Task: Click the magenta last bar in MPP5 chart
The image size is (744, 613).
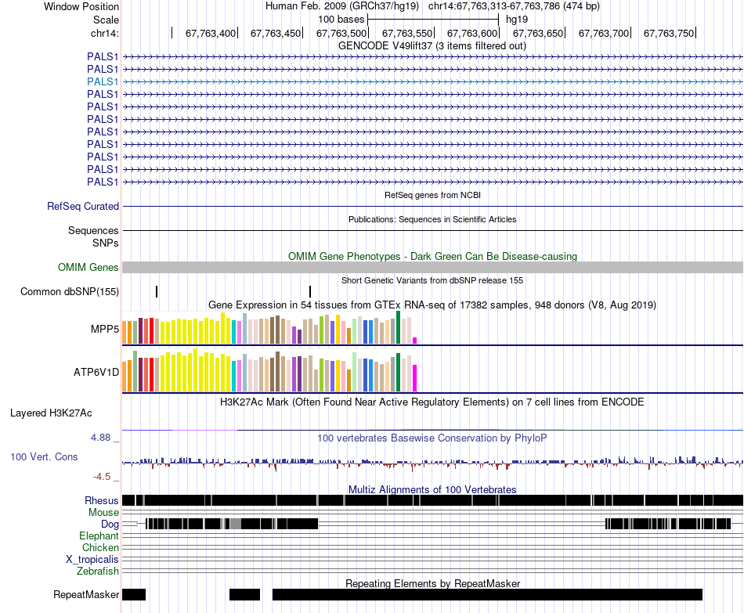Action: click(415, 341)
